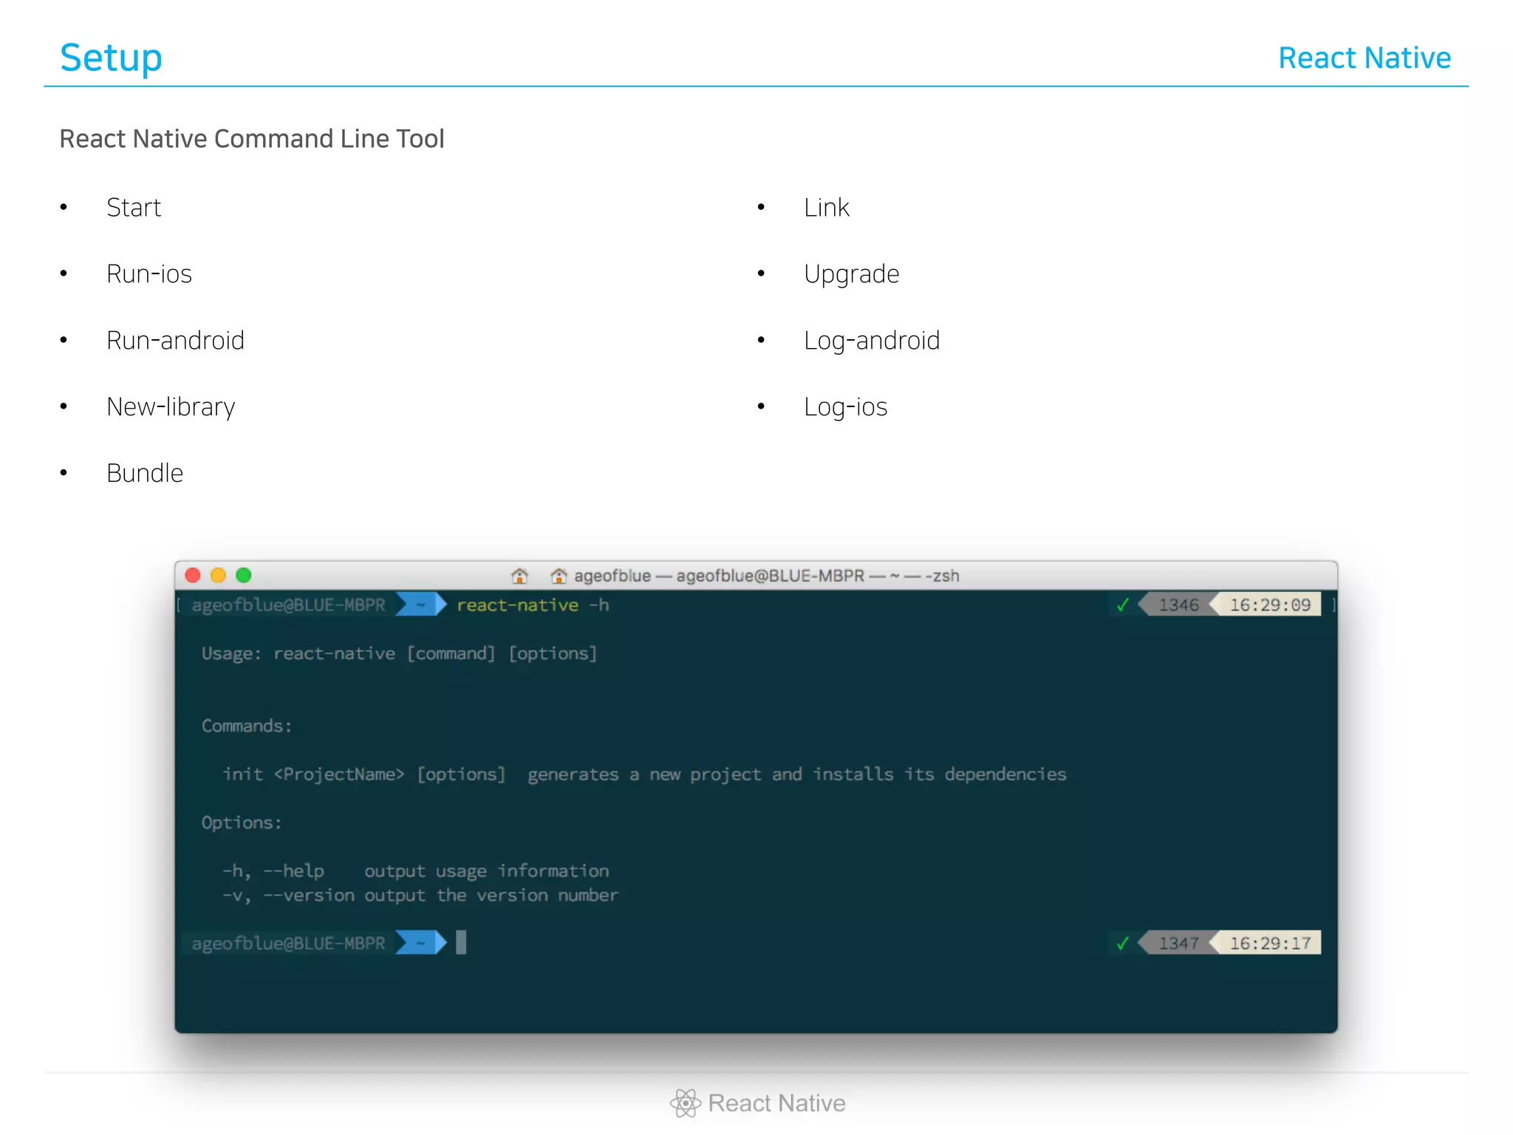
Task: Click the history number 1347
Action: 1178,944
